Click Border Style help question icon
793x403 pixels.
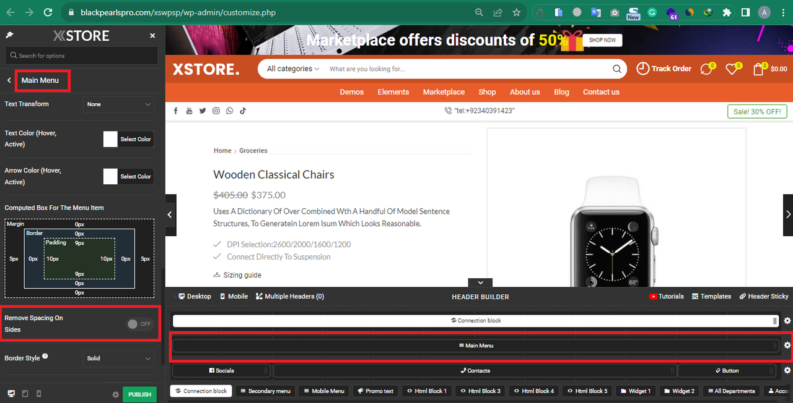45,356
